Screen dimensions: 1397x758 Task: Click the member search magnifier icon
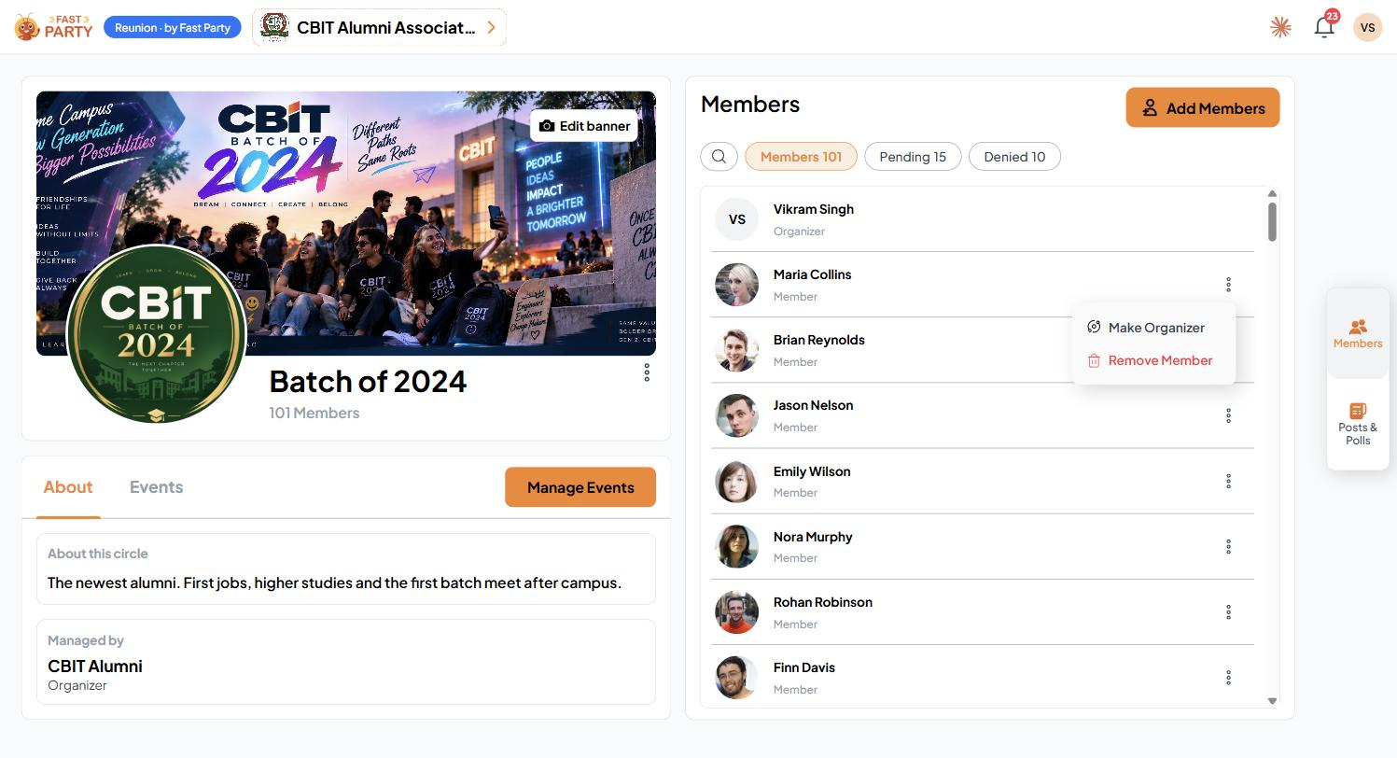(719, 157)
